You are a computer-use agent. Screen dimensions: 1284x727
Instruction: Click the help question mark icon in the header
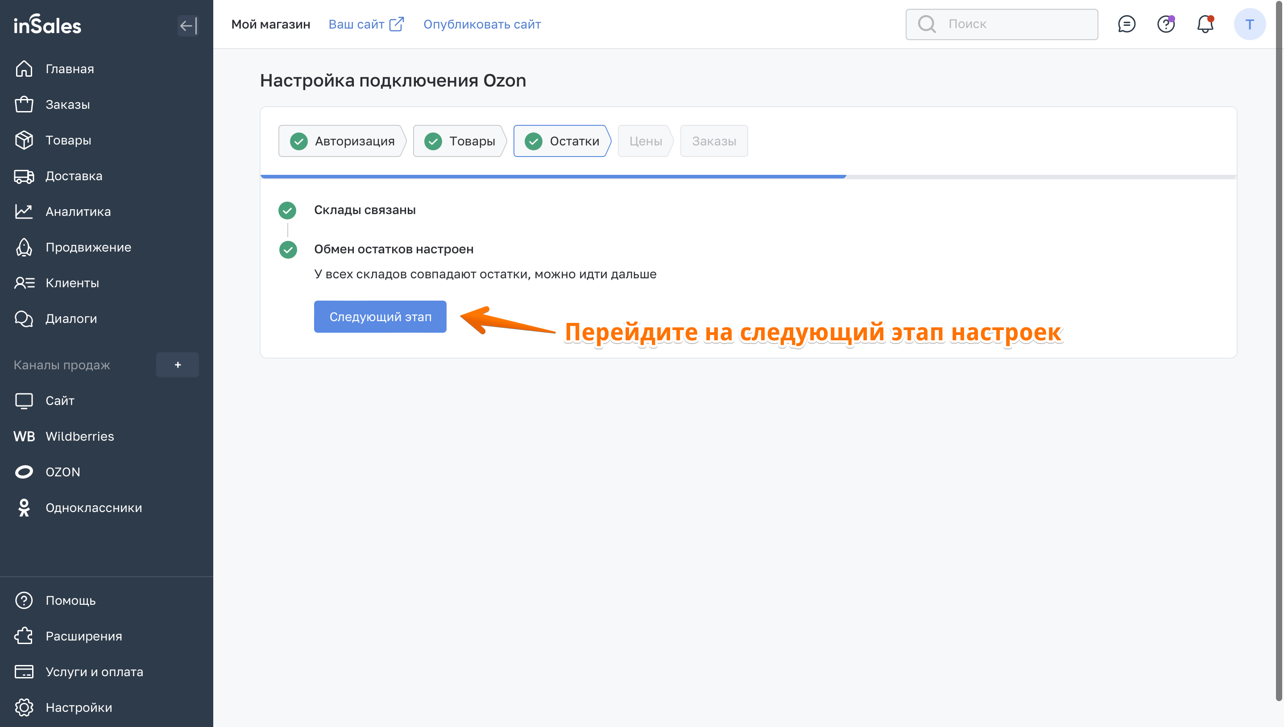pyautogui.click(x=1166, y=24)
